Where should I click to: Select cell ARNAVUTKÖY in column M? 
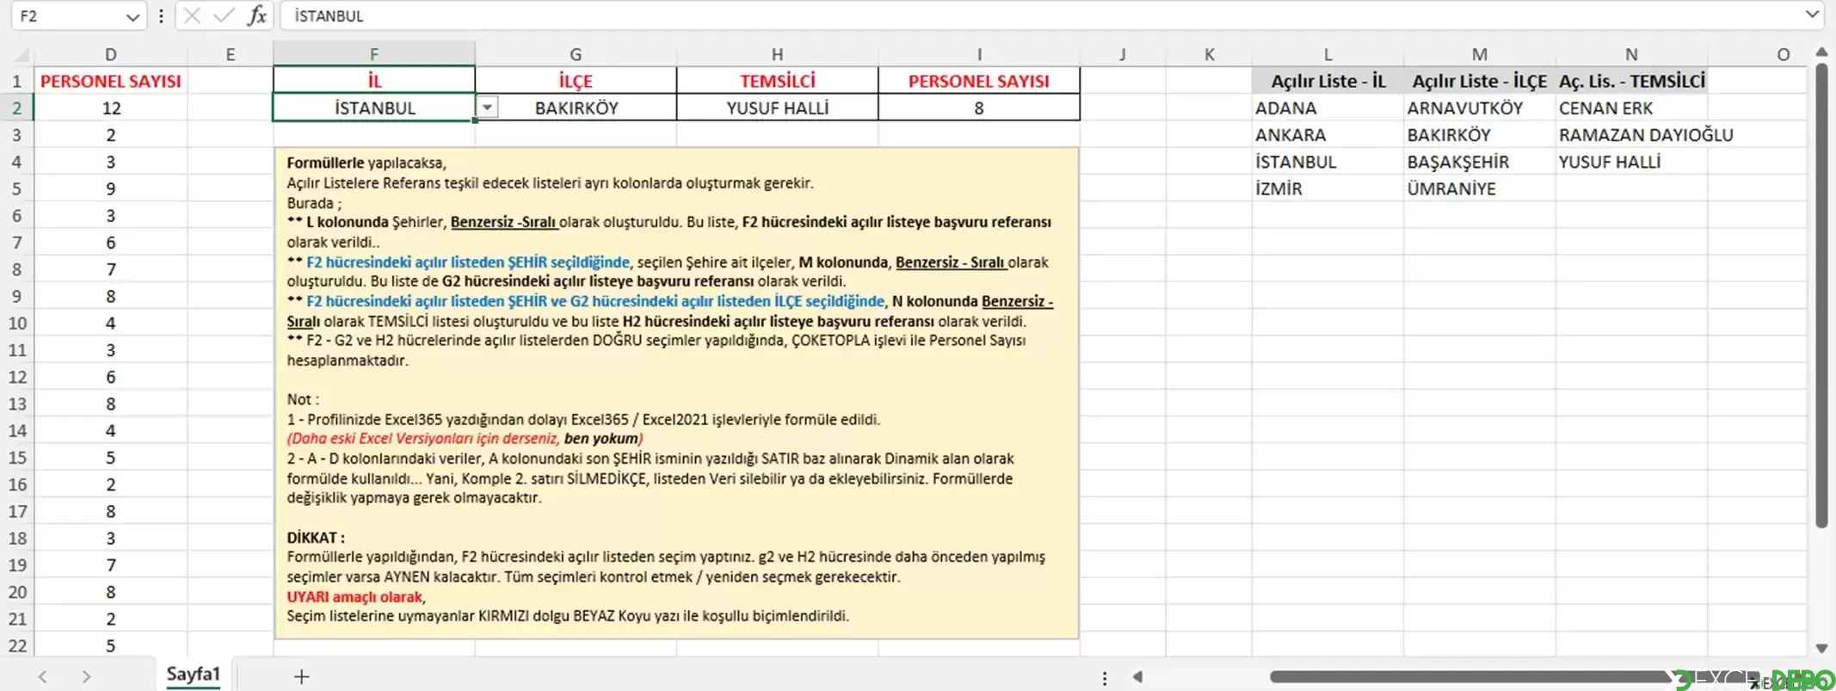tap(1479, 108)
